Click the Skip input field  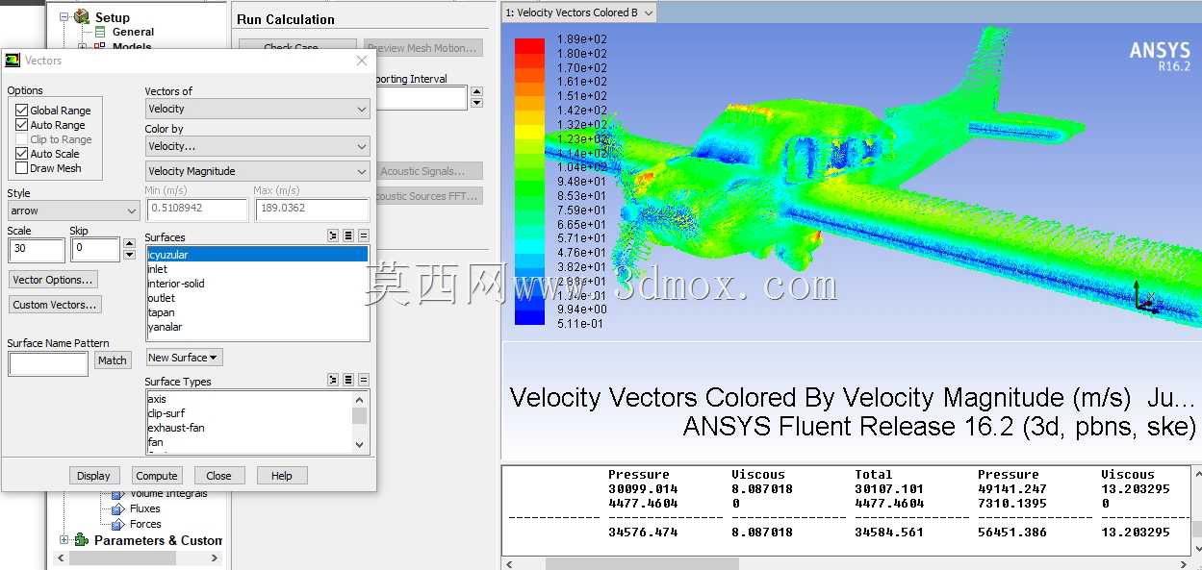95,250
